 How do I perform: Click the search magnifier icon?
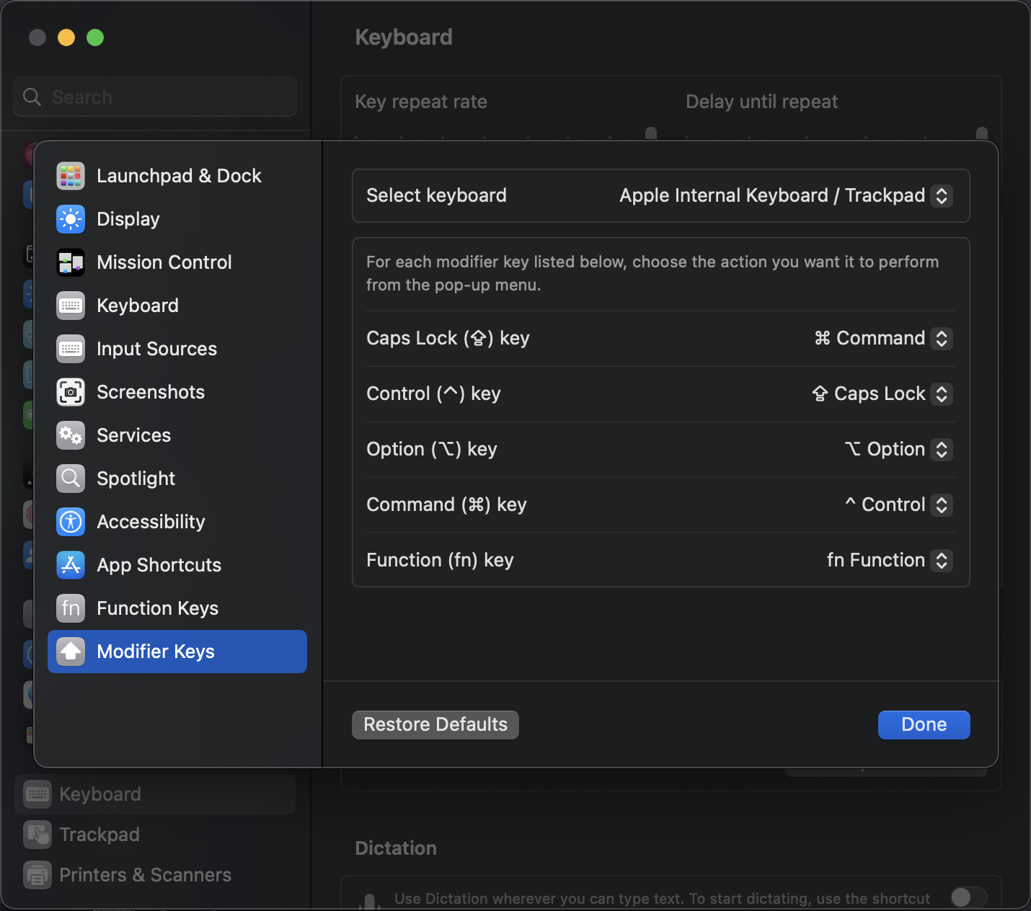click(x=32, y=97)
